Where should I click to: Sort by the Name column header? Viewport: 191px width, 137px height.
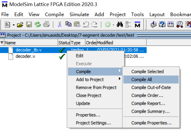[x=31, y=43]
